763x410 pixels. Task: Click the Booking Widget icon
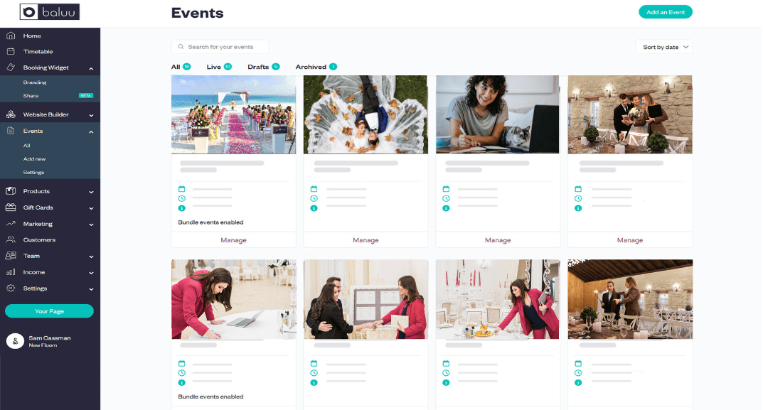[x=11, y=68]
